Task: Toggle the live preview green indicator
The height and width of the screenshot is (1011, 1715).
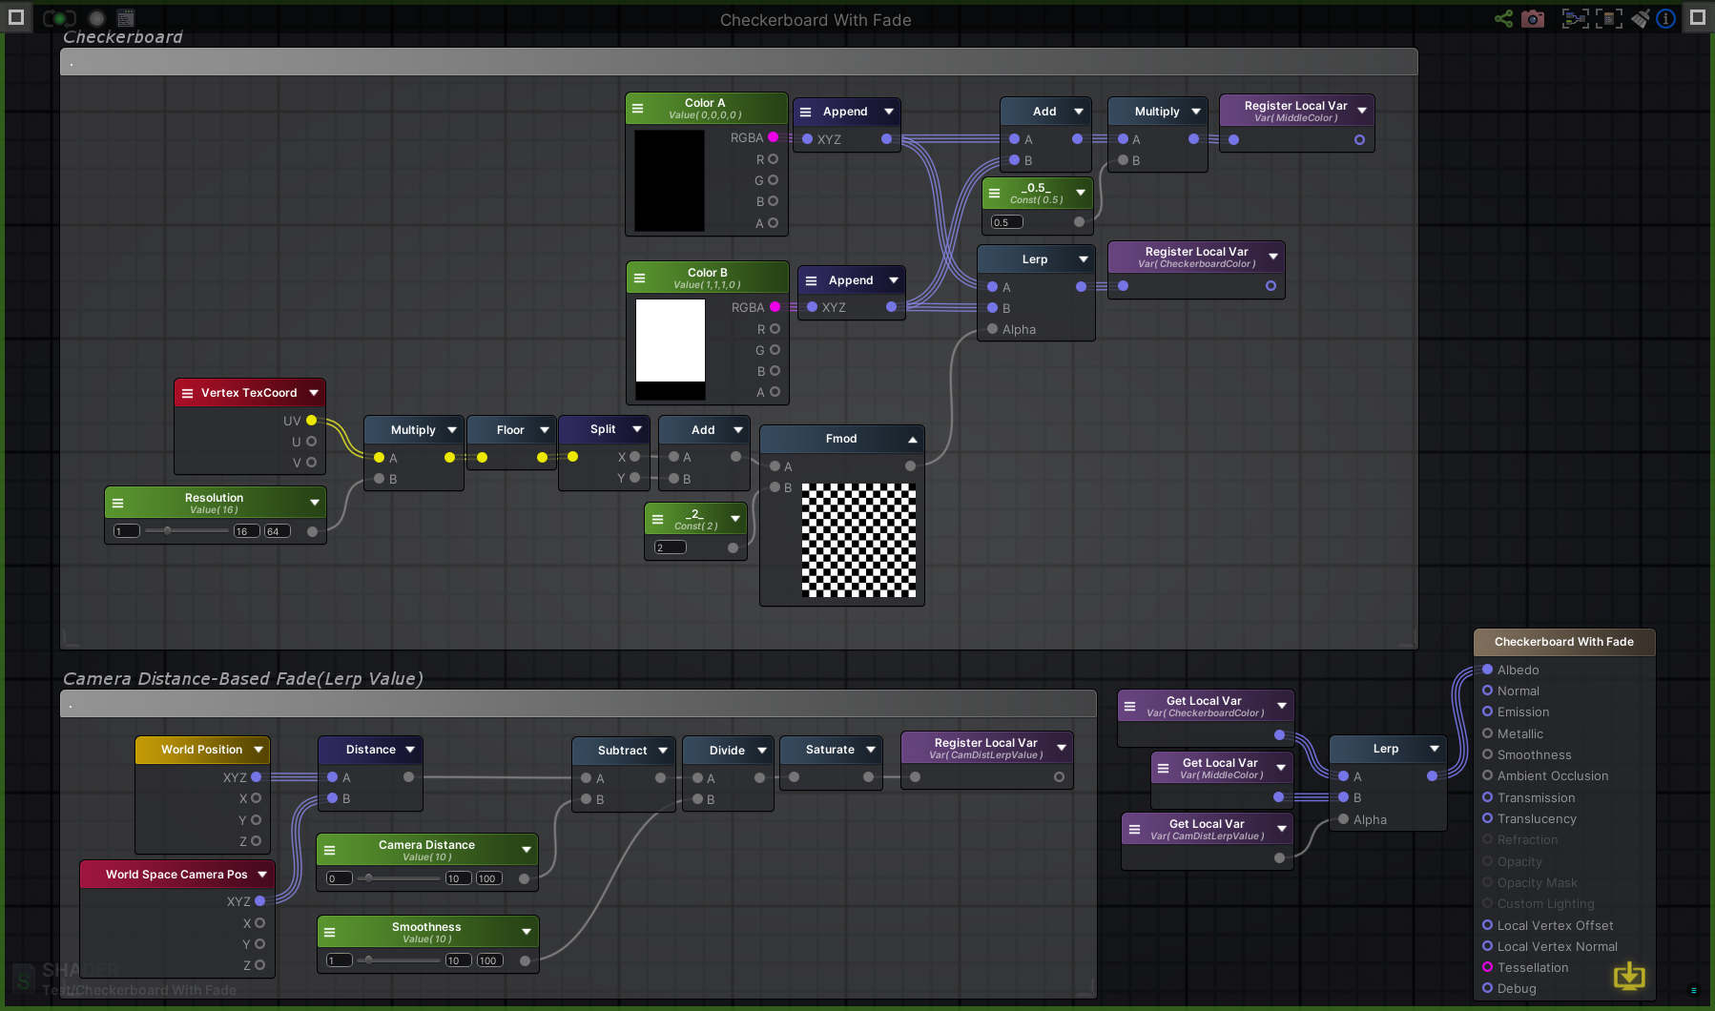Action: [57, 17]
